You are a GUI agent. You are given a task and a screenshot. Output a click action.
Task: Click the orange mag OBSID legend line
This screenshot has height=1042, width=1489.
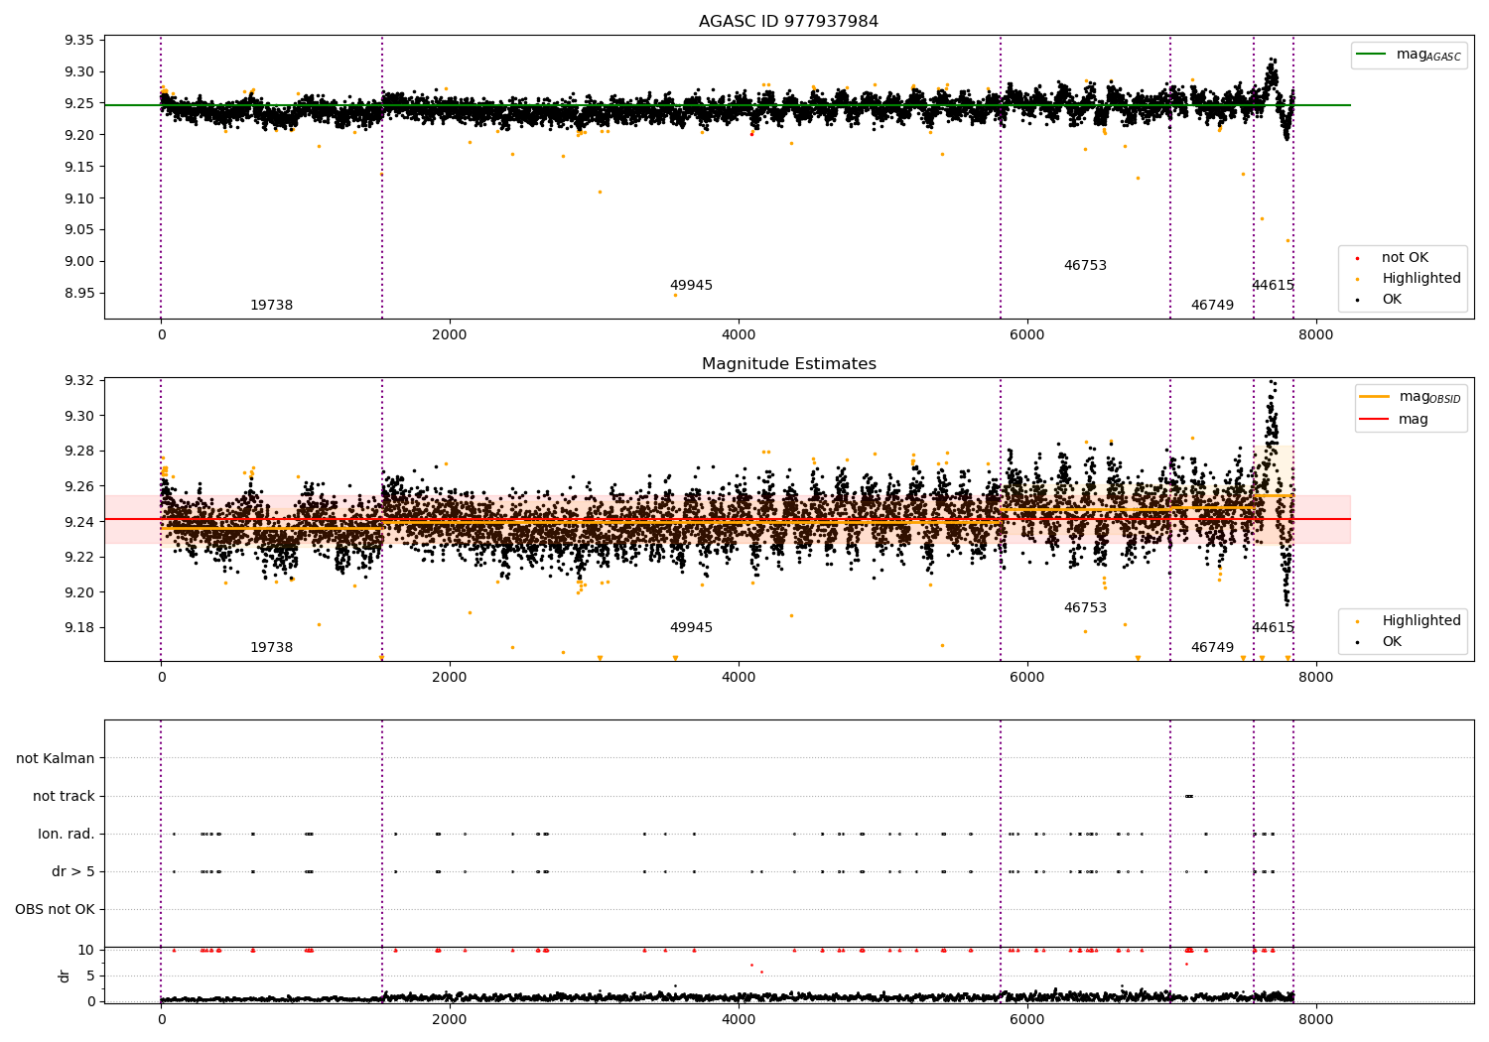[1374, 397]
